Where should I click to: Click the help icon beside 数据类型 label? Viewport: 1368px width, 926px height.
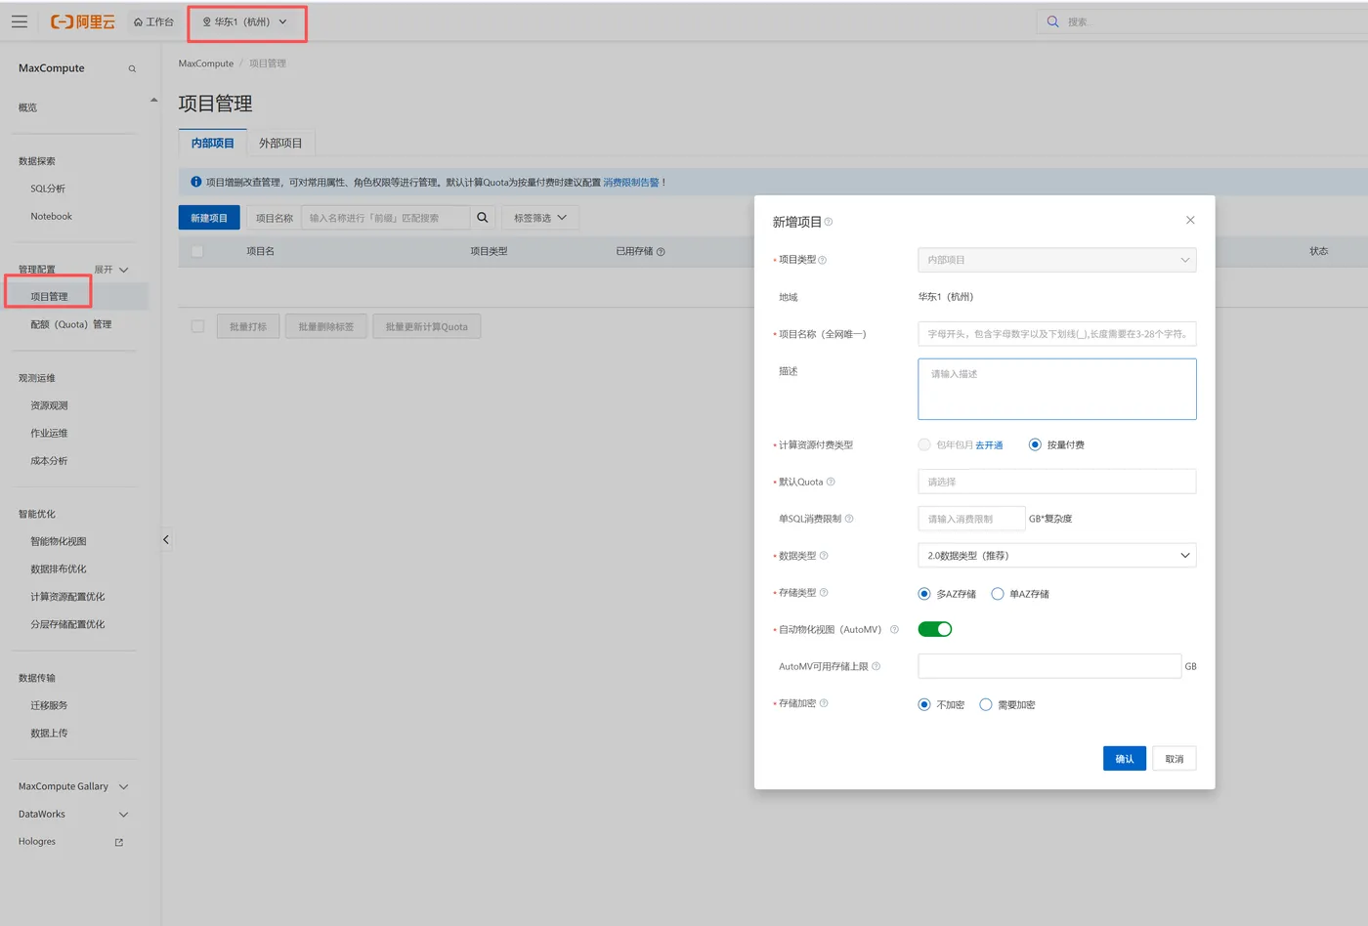(824, 556)
